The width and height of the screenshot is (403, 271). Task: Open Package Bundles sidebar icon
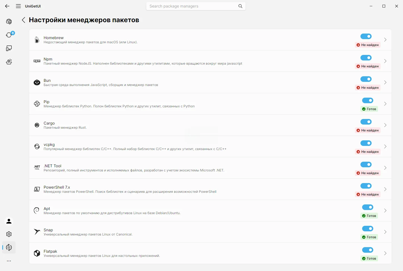(x=9, y=62)
